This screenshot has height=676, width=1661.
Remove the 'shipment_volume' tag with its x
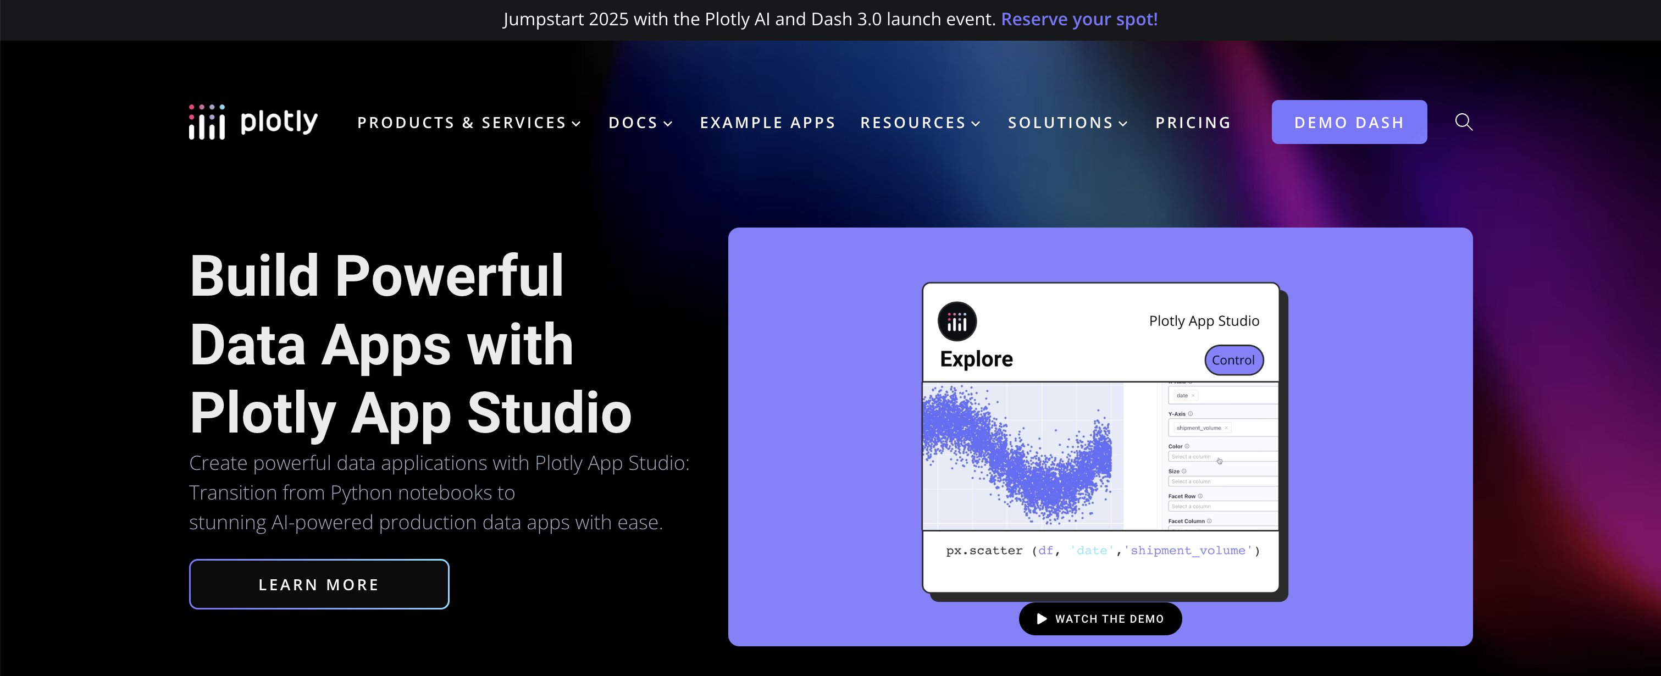coord(1226,428)
